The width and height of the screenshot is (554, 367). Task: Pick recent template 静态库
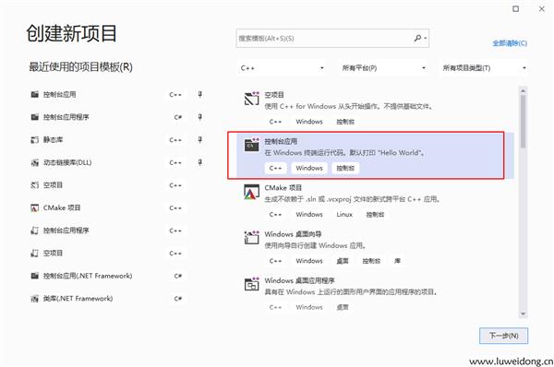[53, 140]
